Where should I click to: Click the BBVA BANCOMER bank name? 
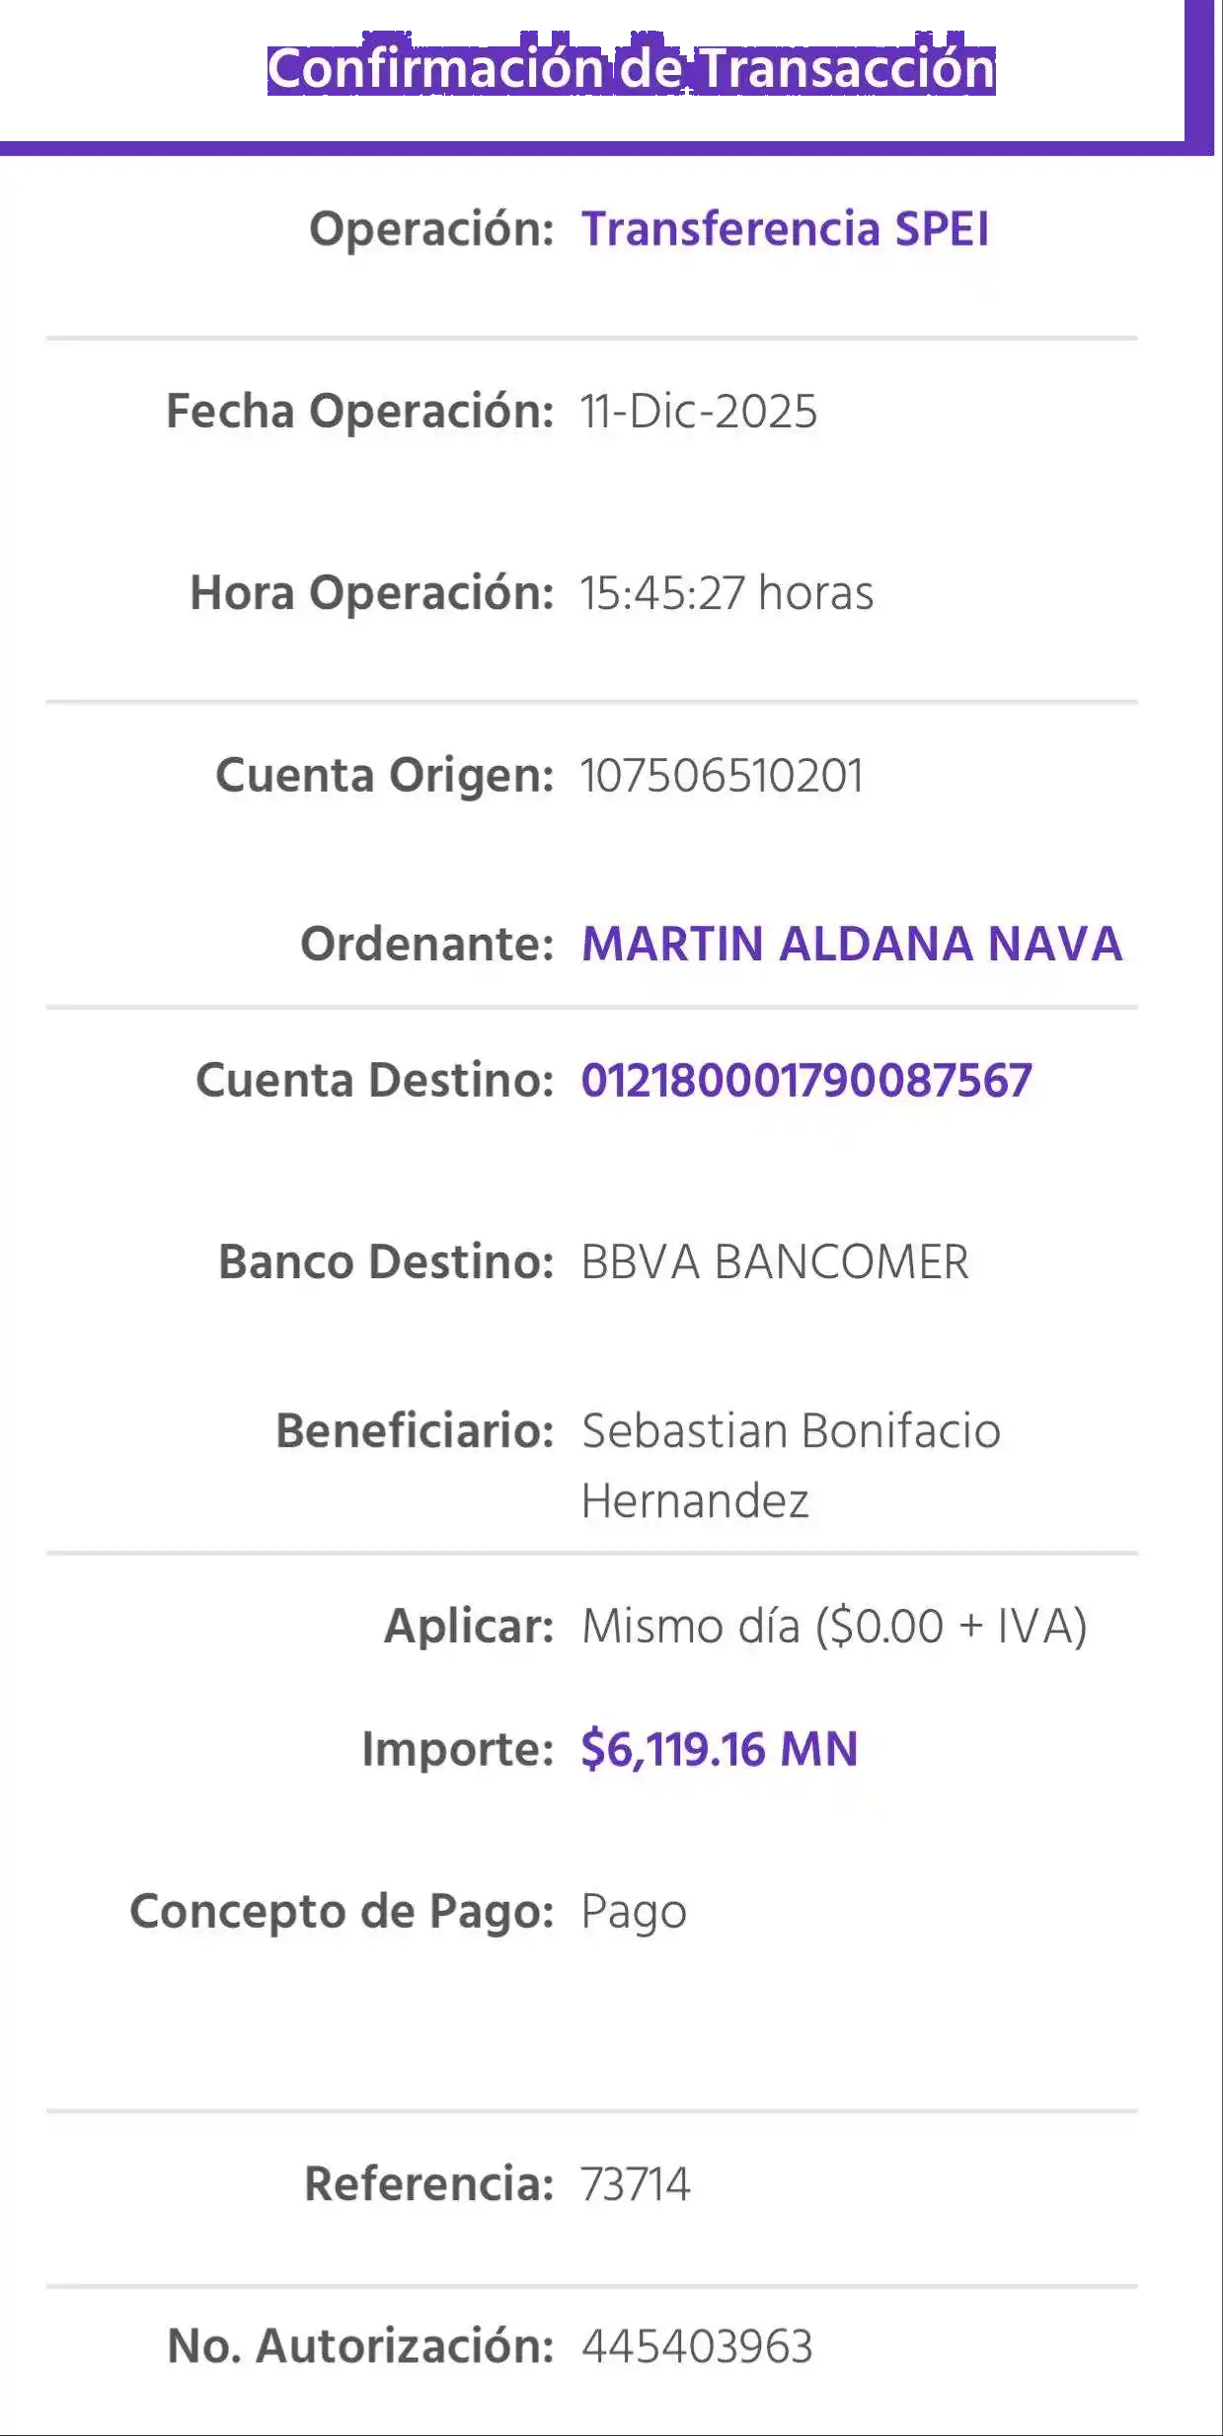[775, 1262]
